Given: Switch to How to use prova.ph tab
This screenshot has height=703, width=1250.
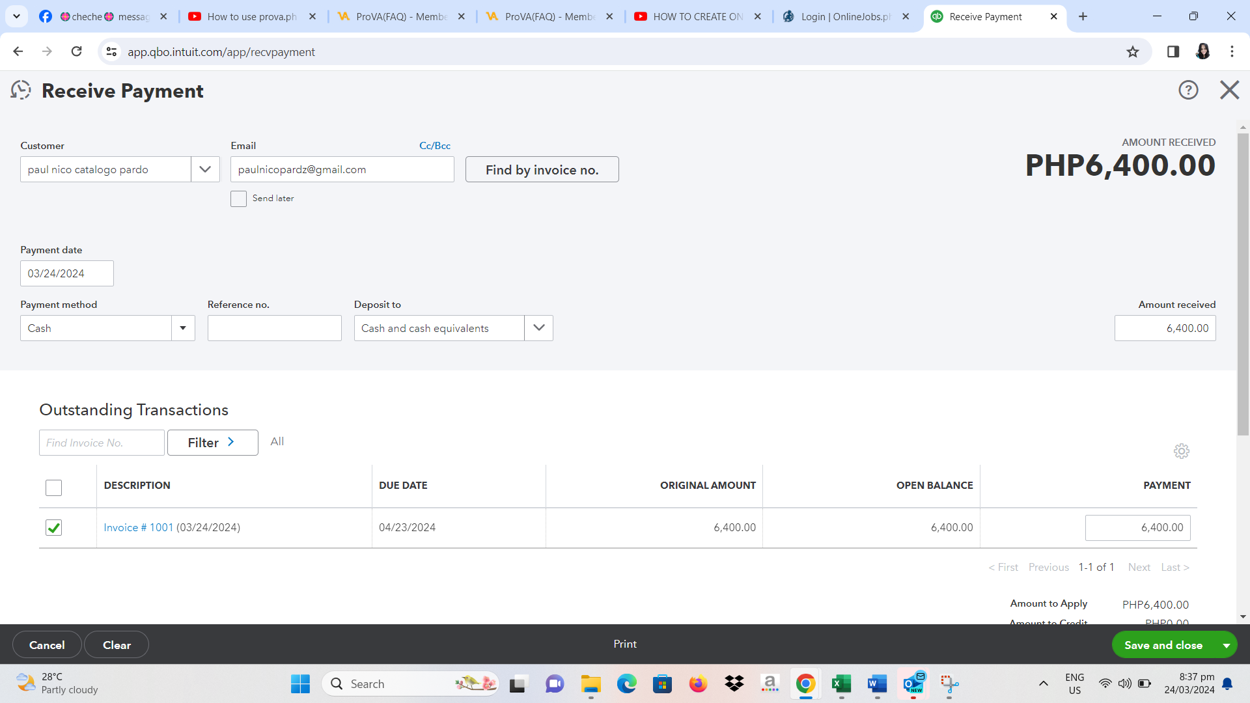Looking at the screenshot, I should pos(251,17).
